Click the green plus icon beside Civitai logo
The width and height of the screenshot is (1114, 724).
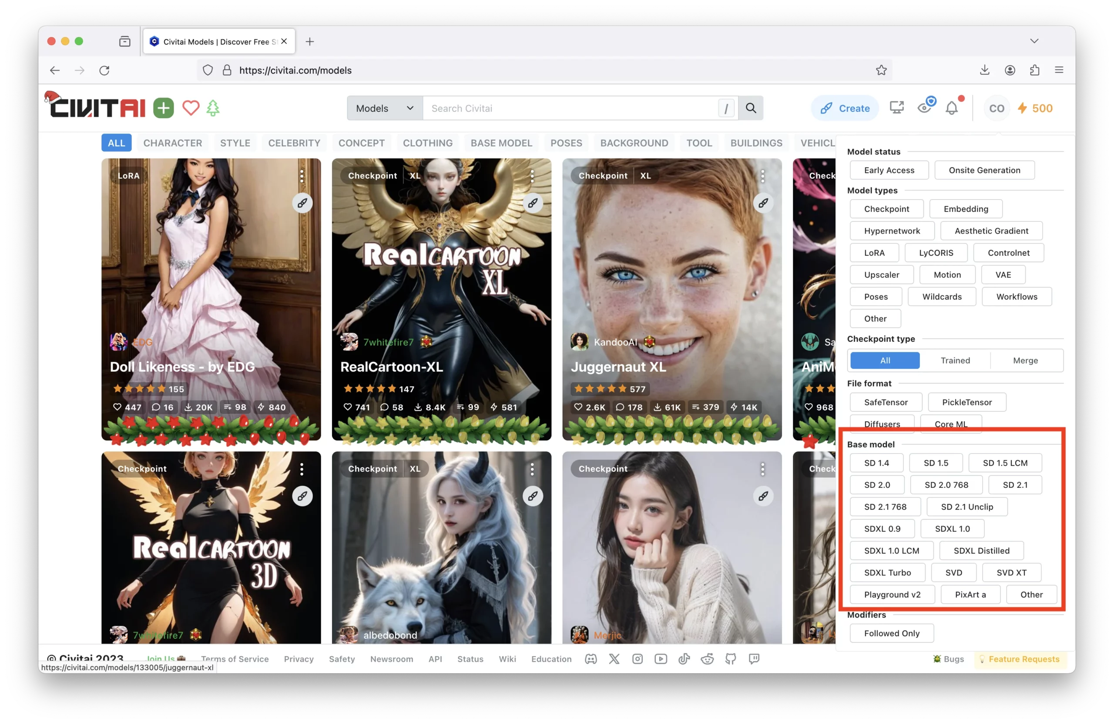coord(163,108)
